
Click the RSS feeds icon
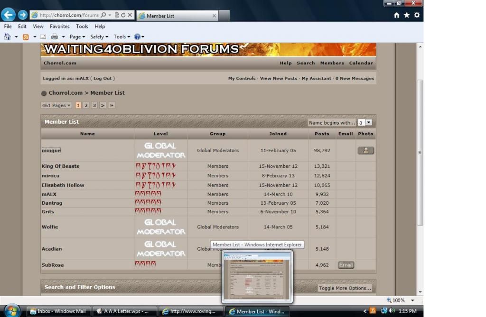26,37
